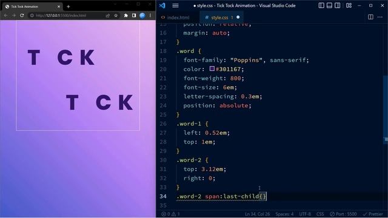Viewport: 388px width, 218px height.
Task: Go forward in the Chrome browser
Action: 13,15
